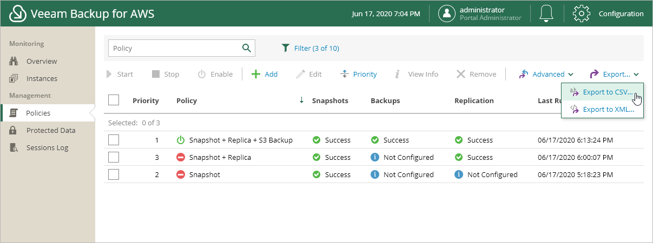The width and height of the screenshot is (653, 243).
Task: Click policy name Snapshot + Replica + S3 Backup
Action: coord(241,140)
